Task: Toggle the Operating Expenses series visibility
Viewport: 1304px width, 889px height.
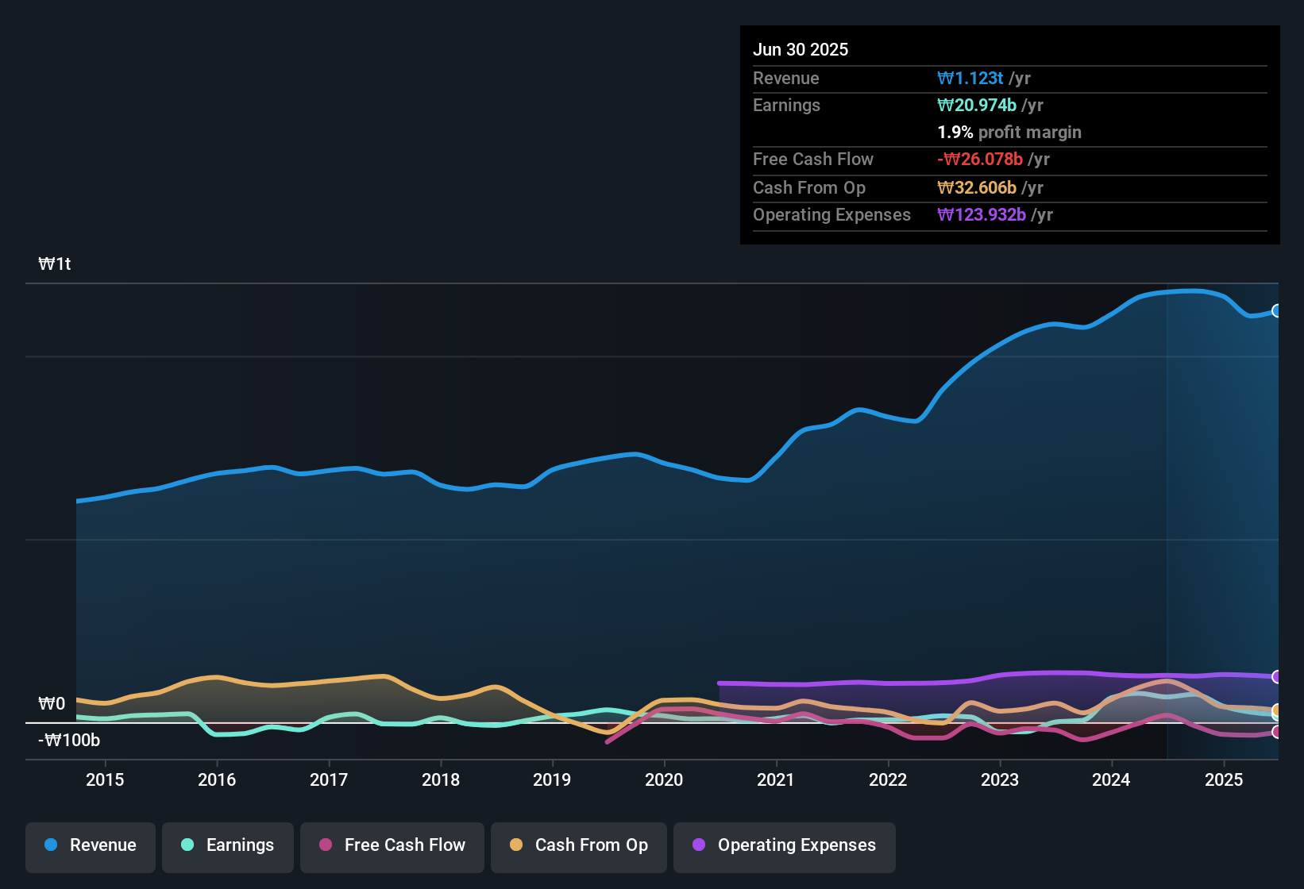Action: [784, 845]
